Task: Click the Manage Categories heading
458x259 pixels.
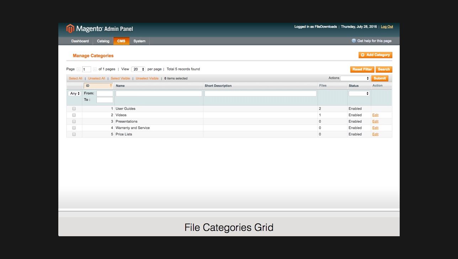Action: tap(93, 55)
